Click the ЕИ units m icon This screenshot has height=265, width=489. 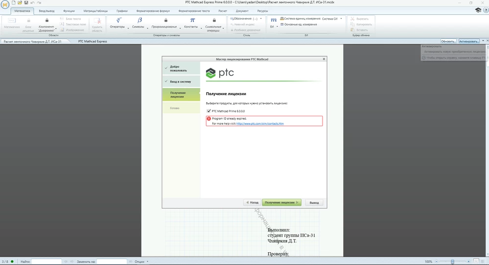[274, 20]
